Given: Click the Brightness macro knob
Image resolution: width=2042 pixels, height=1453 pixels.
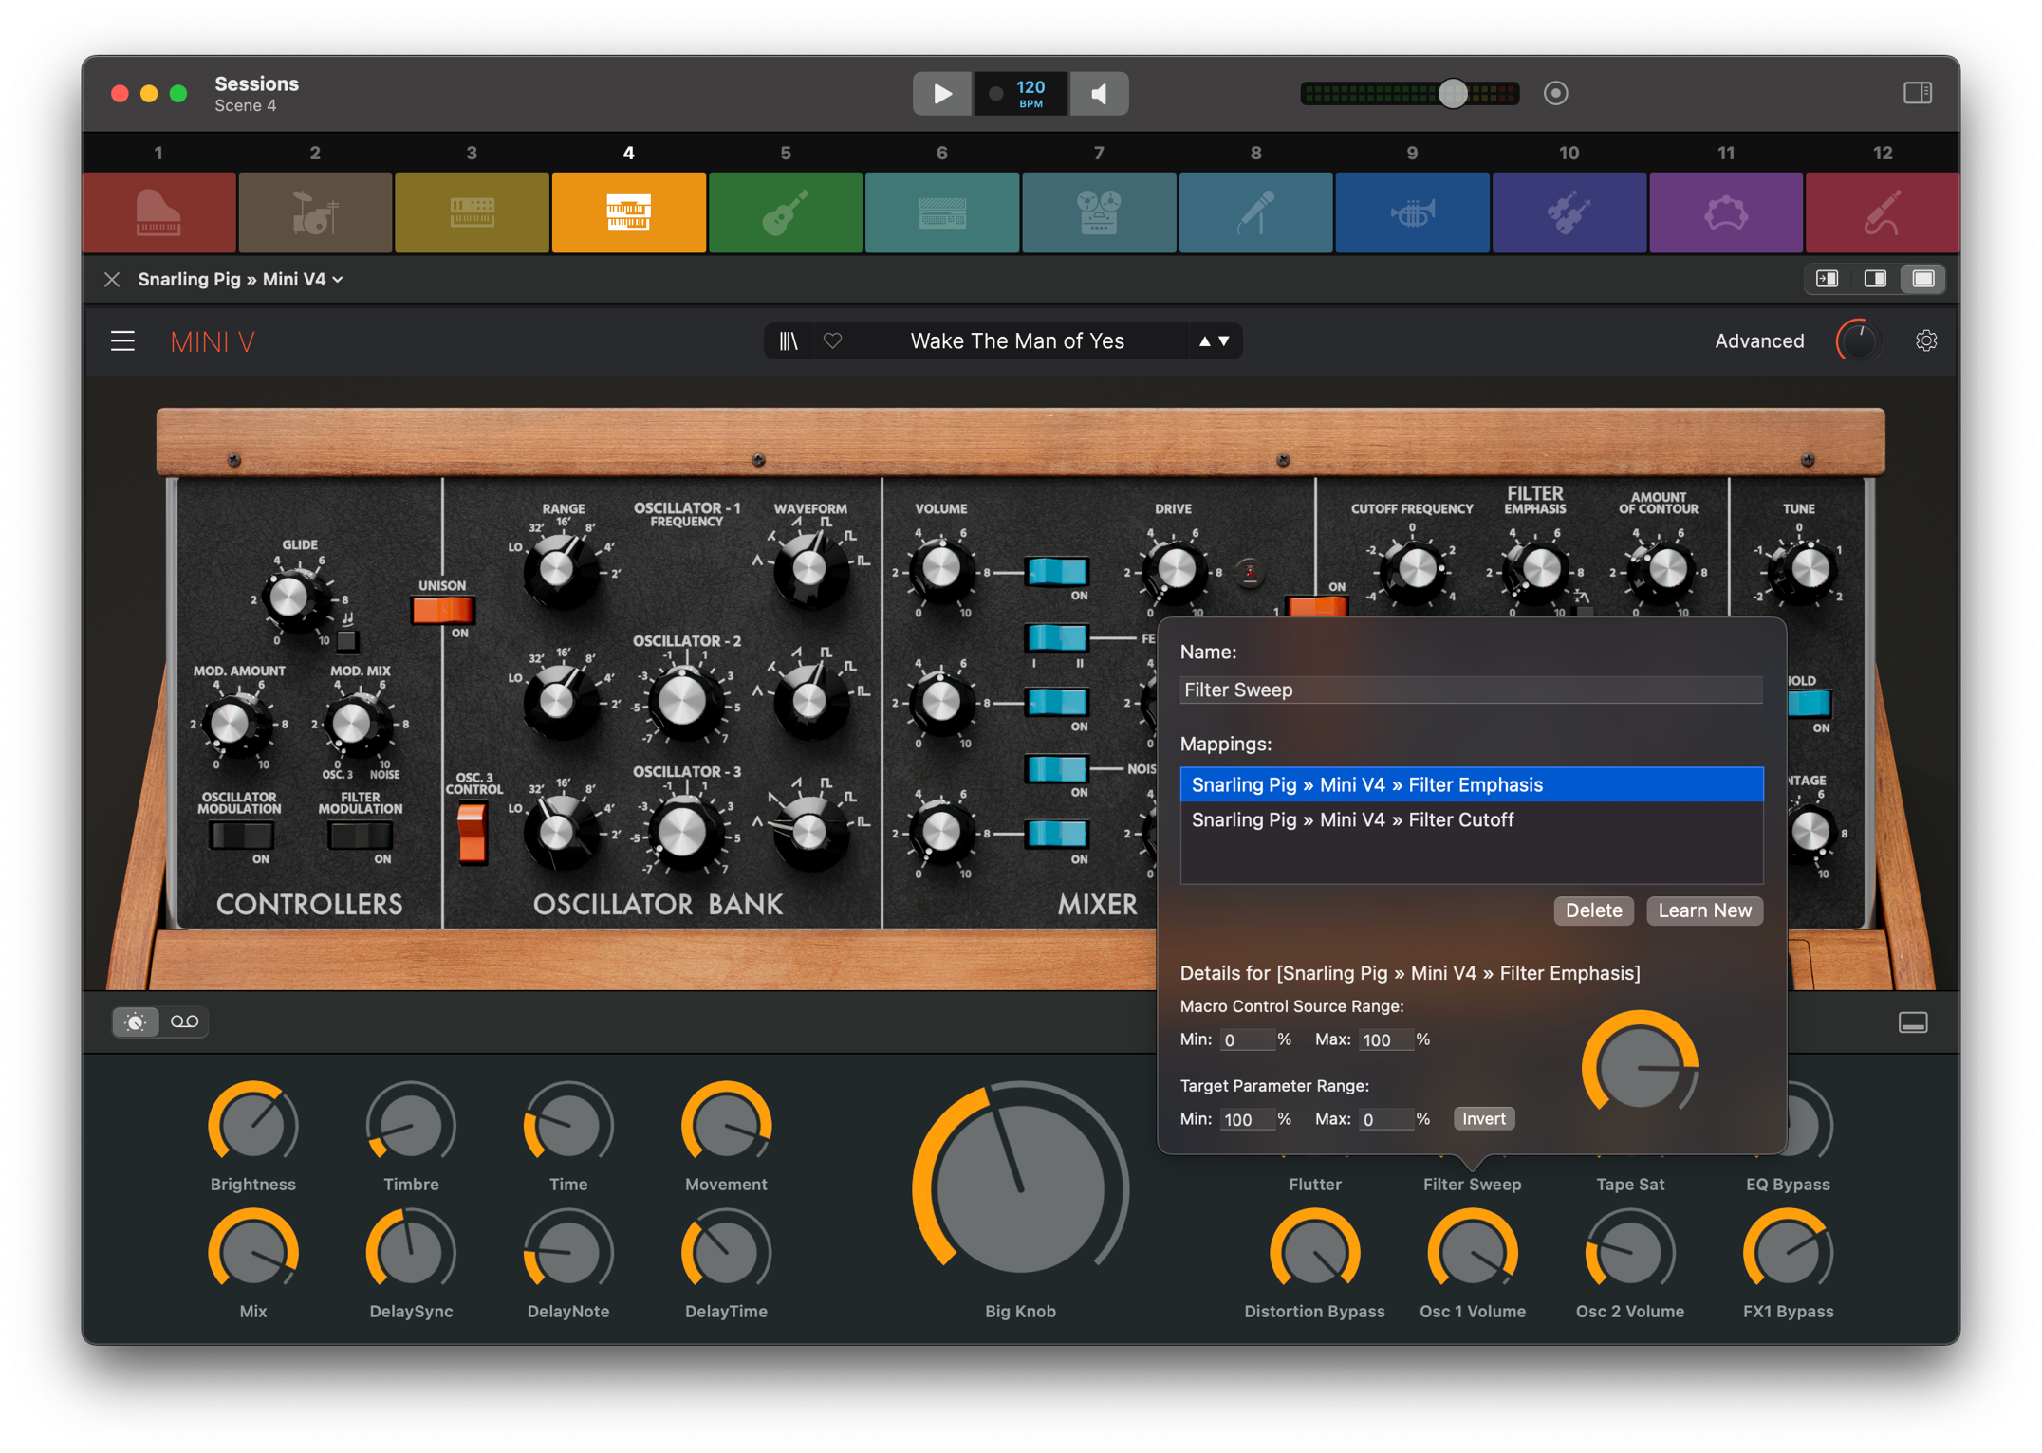Looking at the screenshot, I should pos(253,1127).
